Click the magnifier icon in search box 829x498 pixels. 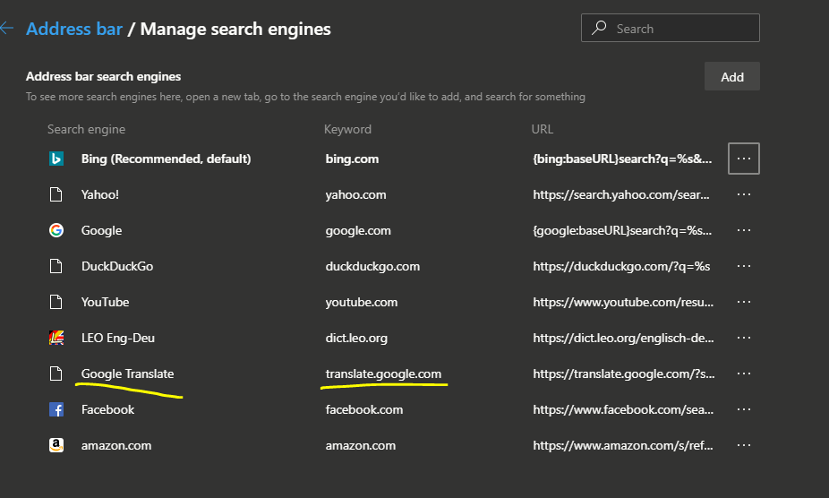(x=599, y=29)
